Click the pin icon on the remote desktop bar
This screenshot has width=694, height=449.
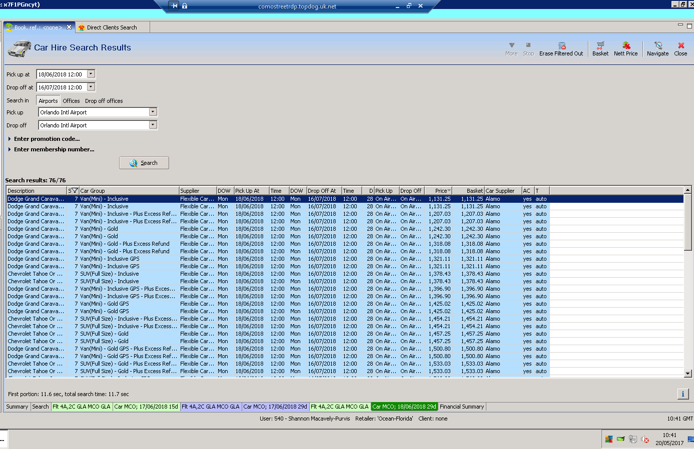pyautogui.click(x=174, y=6)
